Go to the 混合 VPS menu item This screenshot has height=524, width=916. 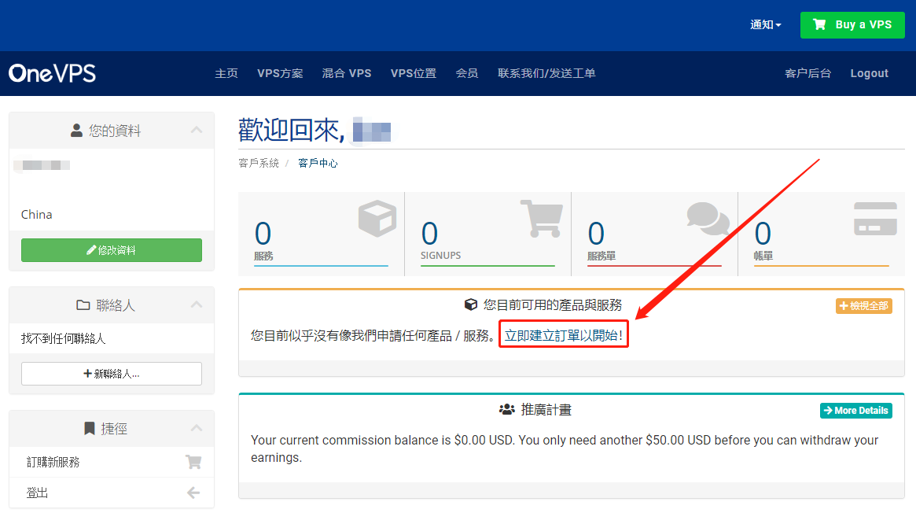pyautogui.click(x=347, y=73)
